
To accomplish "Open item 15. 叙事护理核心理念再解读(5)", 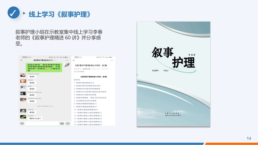I will (x=88, y=124).
